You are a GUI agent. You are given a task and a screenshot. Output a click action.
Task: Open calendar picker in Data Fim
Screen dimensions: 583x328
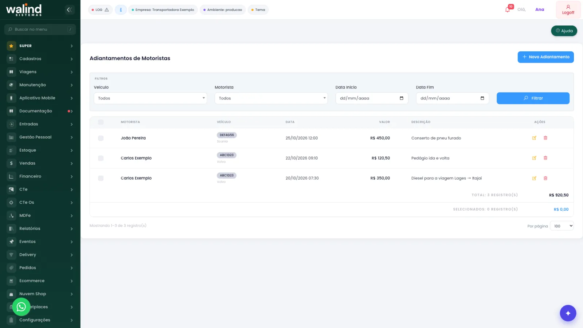tap(482, 98)
